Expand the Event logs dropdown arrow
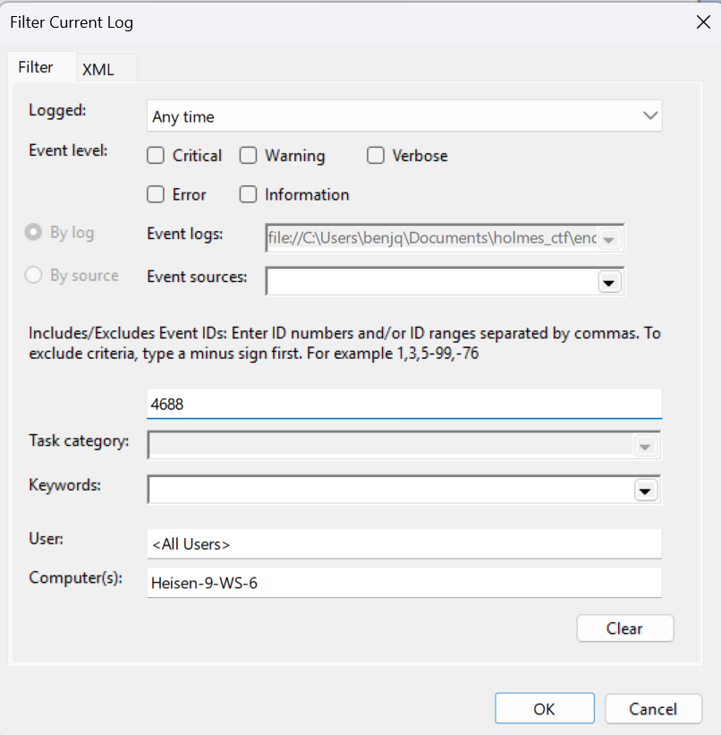Viewport: 721px width, 735px height. click(609, 239)
